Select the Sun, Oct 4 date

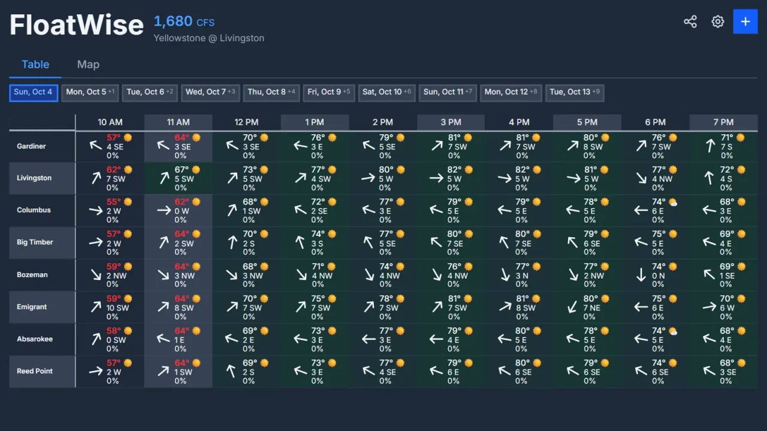pyautogui.click(x=34, y=92)
